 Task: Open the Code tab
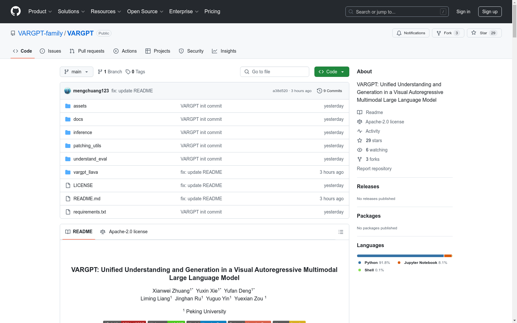[x=23, y=51]
